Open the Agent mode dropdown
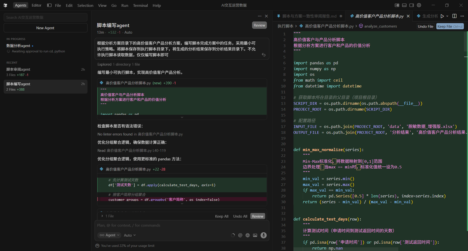The width and height of the screenshot is (468, 251). tap(108, 235)
